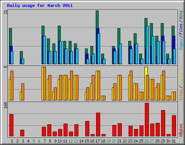Click day label '22' on x-axis
This screenshot has width=185, height=145.
coord(125,141)
